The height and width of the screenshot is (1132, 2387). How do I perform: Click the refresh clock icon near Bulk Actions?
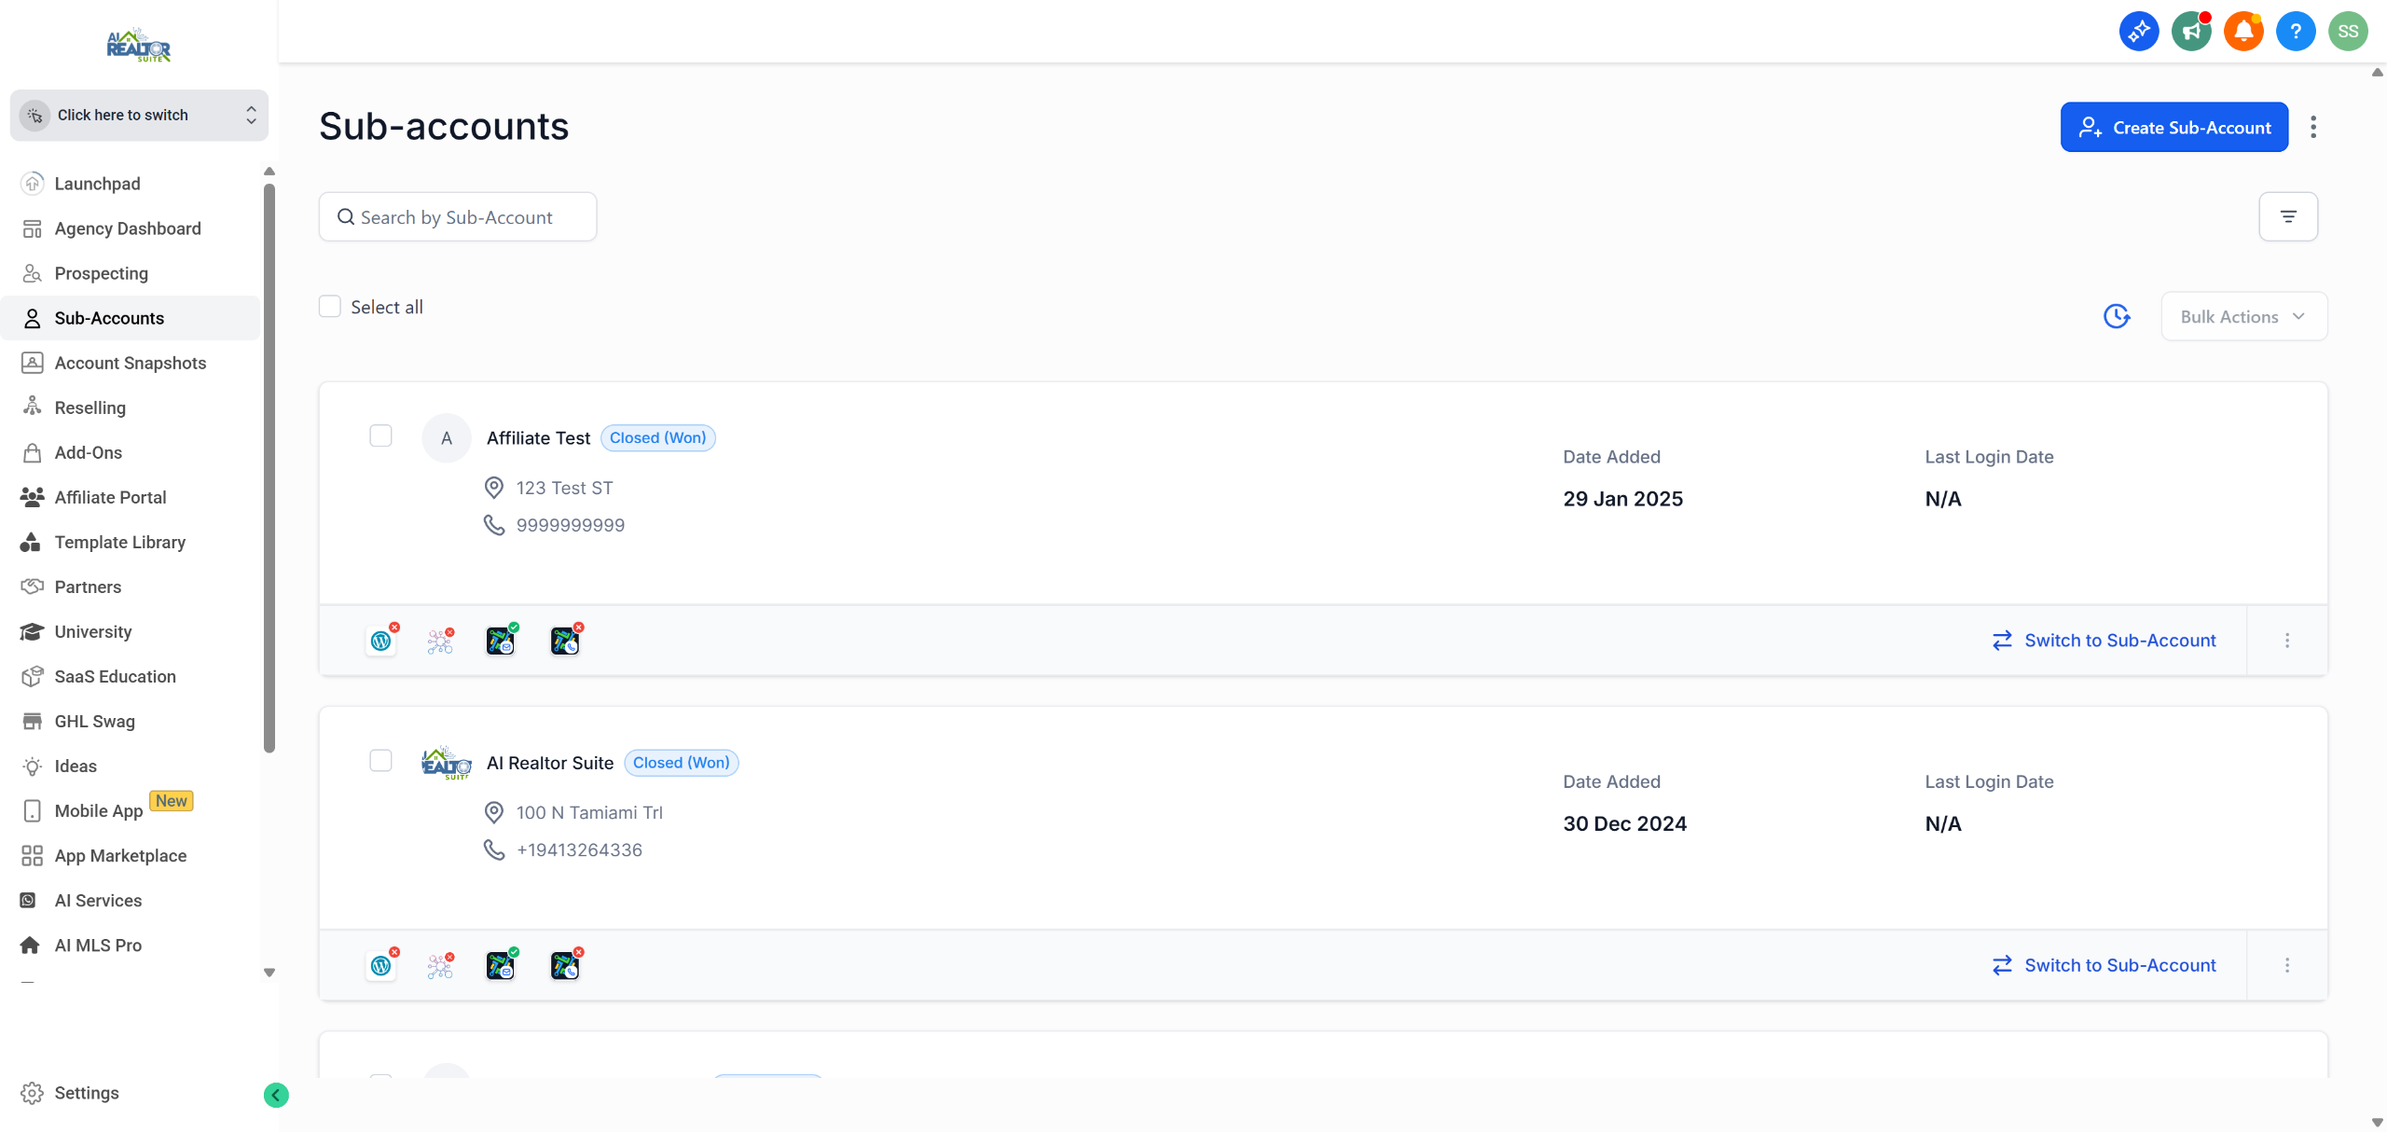(x=2117, y=317)
